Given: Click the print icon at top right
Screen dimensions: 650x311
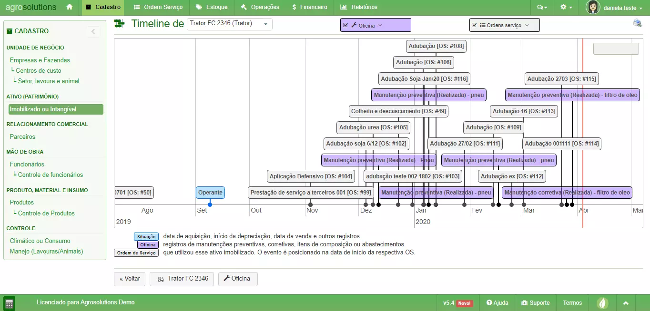Looking at the screenshot, I should 637,23.
